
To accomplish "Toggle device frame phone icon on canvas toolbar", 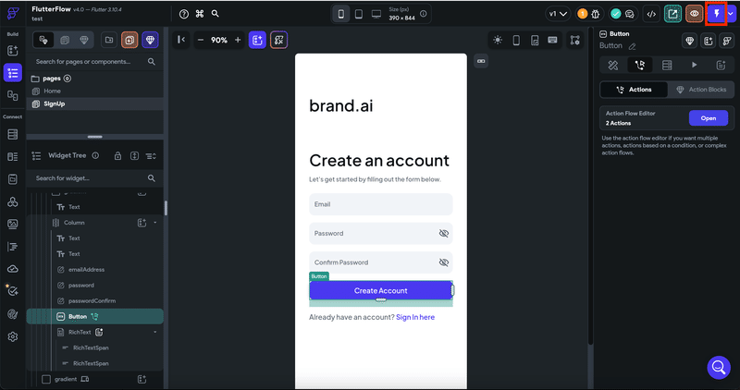I will 516,40.
